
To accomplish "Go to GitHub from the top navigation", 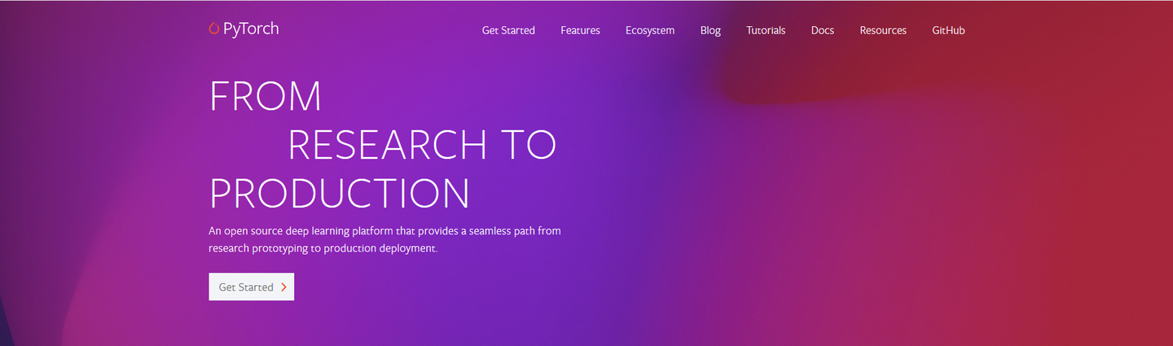I will click(948, 30).
